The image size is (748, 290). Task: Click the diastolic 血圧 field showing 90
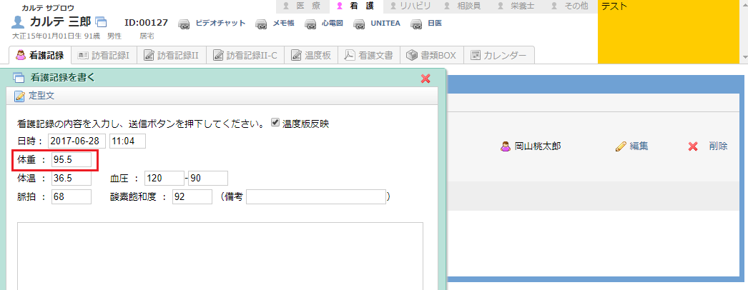click(208, 178)
